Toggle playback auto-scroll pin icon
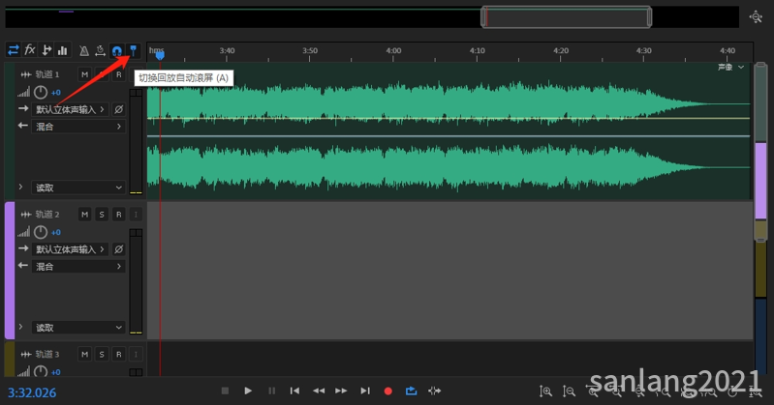The image size is (774, 405). [134, 50]
